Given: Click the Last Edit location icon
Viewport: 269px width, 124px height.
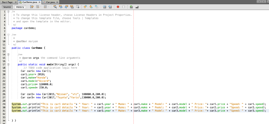Looking at the screenshot, I should pyautogui.click(x=32, y=7).
